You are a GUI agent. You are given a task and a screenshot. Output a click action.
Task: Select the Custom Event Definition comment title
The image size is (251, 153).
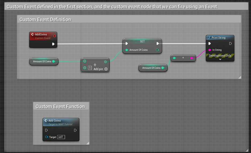coord(45,20)
